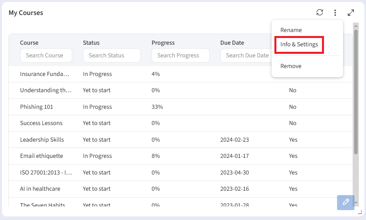Image resolution: width=366 pixels, height=220 pixels.
Task: Expand widget with the fullscreen arrows icon
Action: [351, 13]
